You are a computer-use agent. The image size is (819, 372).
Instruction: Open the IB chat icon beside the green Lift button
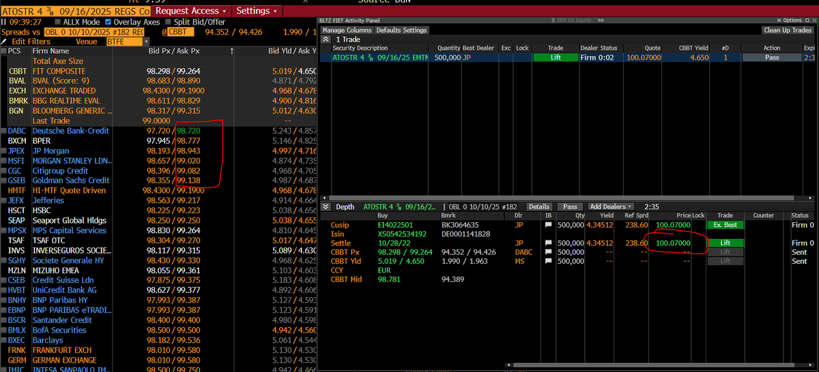[547, 243]
